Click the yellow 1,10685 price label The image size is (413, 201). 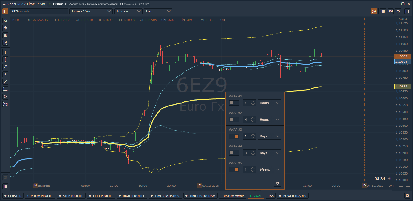(403, 86)
